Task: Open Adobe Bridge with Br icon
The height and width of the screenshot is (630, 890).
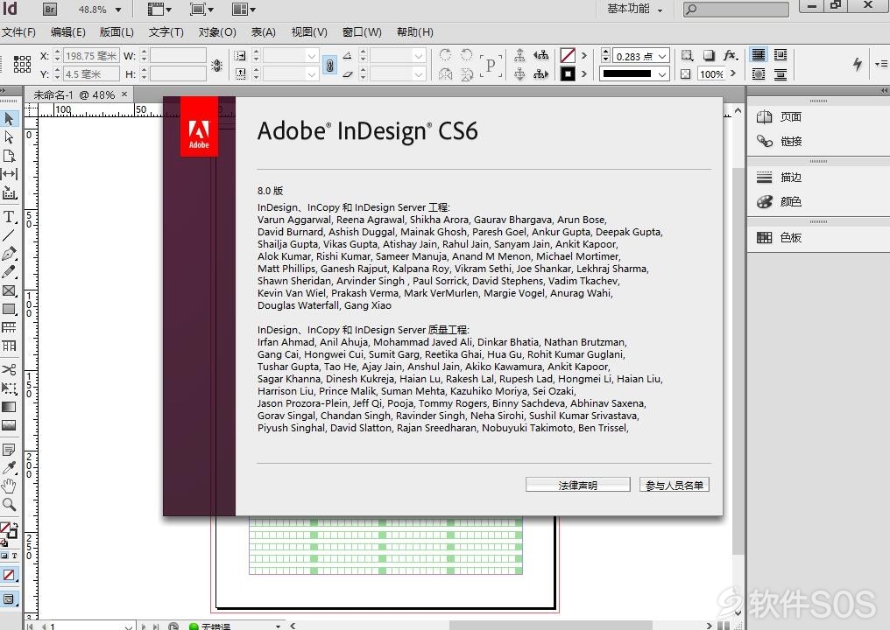Action: [49, 9]
